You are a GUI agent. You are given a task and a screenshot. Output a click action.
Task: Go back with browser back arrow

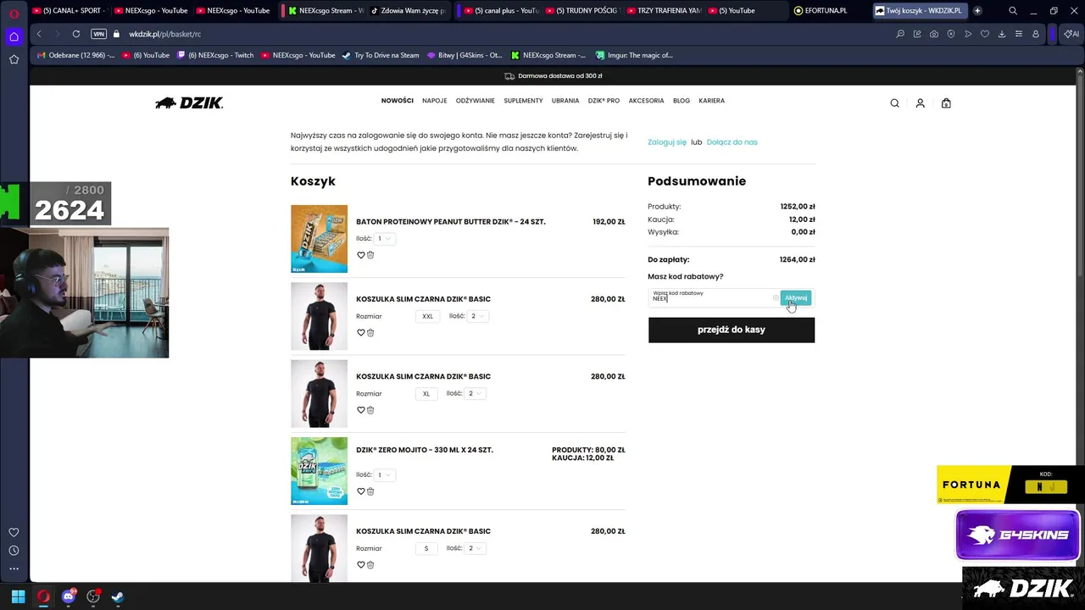point(39,34)
